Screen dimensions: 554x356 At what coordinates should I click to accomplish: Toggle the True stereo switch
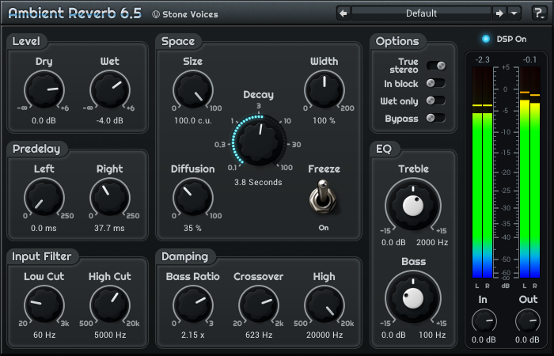436,66
